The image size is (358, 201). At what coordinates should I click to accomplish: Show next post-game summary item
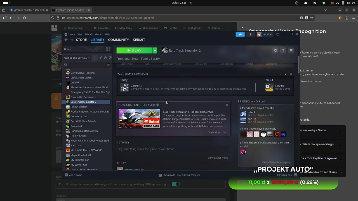285,74
